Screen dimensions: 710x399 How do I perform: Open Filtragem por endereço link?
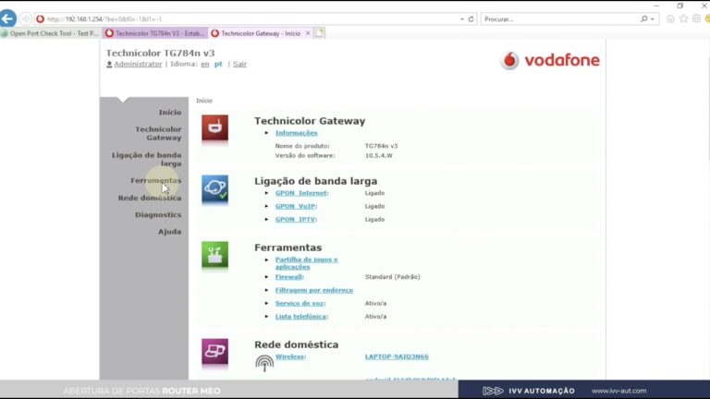click(x=313, y=290)
